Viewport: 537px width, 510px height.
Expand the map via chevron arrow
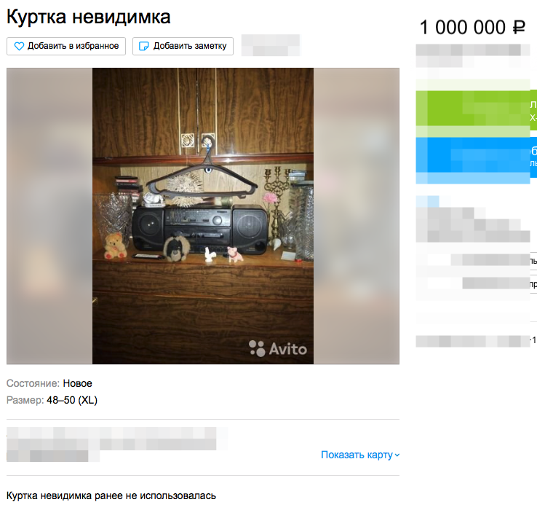pyautogui.click(x=397, y=455)
